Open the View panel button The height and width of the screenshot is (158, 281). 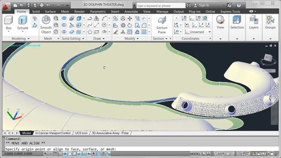point(220,22)
